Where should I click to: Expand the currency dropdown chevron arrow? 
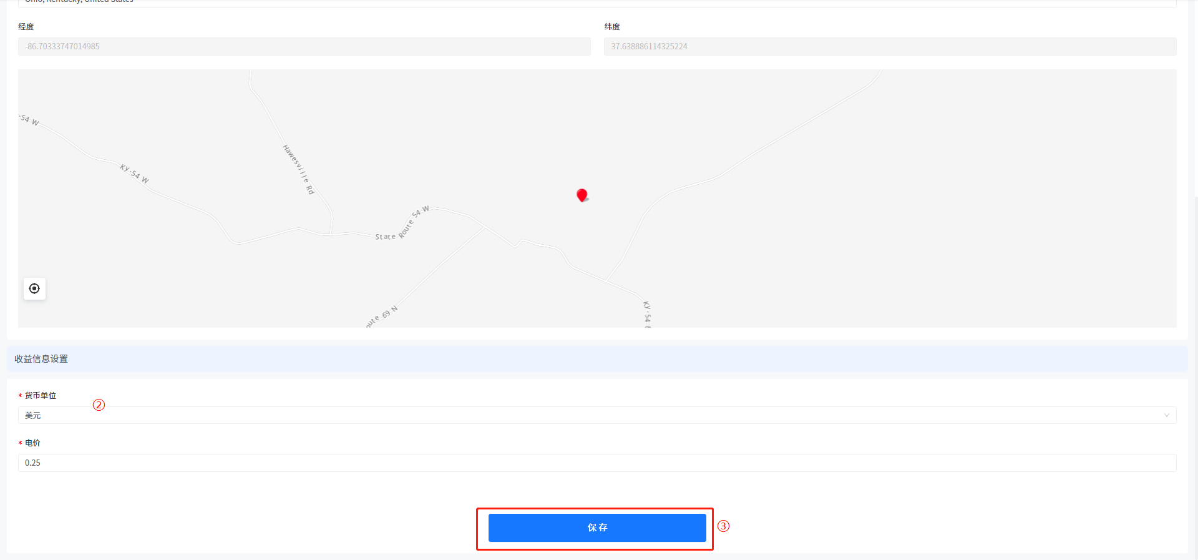click(1166, 415)
